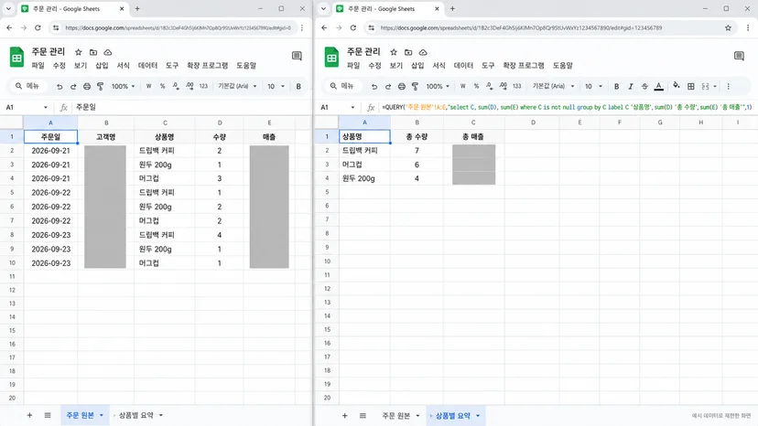
Task: Star the document in left window
Action: (x=79, y=52)
